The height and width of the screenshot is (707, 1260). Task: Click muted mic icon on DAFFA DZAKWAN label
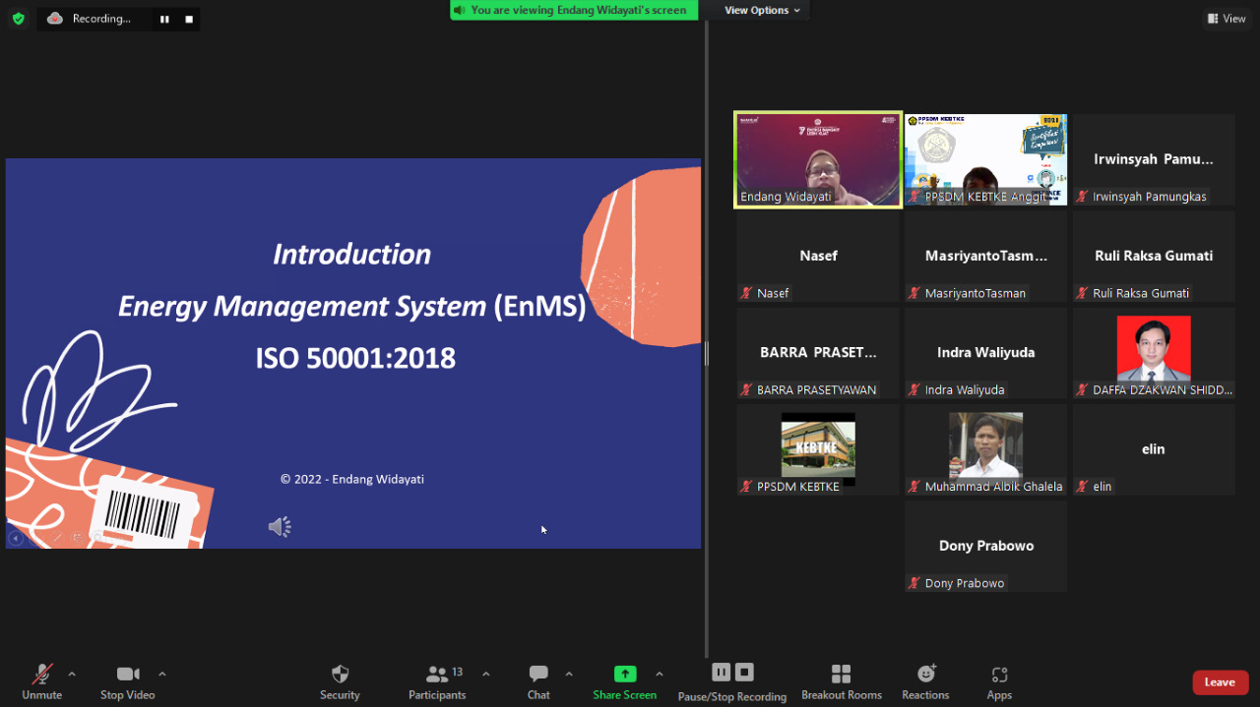pyautogui.click(x=1083, y=390)
